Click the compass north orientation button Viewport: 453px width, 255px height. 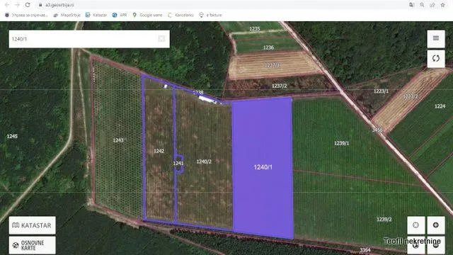[x=416, y=246]
